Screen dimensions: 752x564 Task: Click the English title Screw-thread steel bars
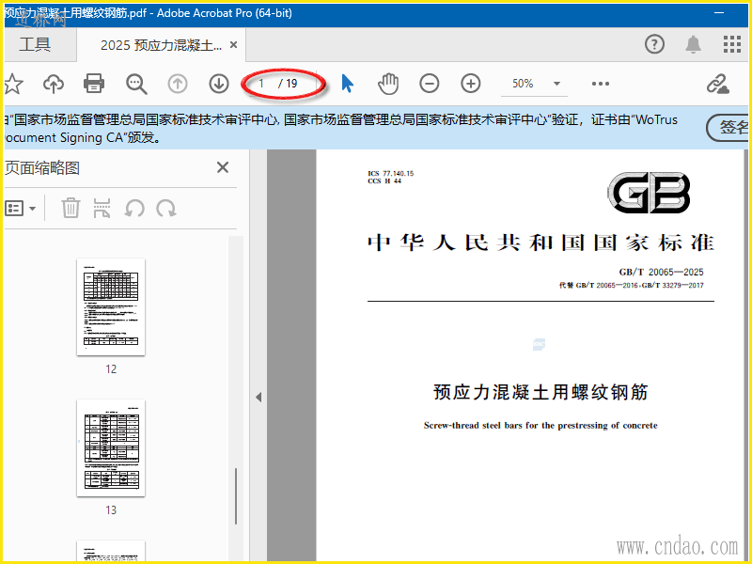tap(540, 426)
